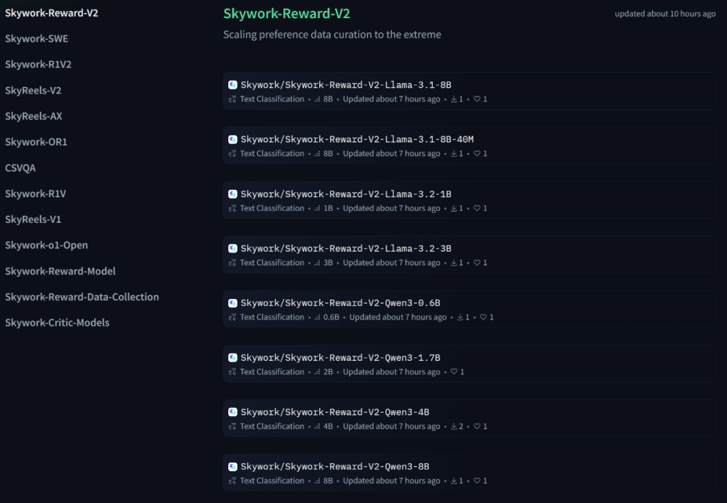Viewport: 727px width, 503px height.
Task: Open the Skywork-Reward-V2-Qwen3-0.6B model link
Action: coord(341,303)
